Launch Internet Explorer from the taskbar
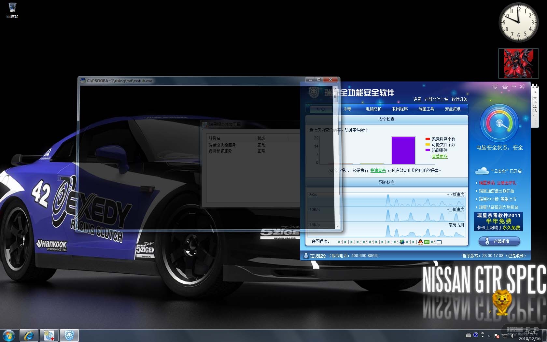Image resolution: width=547 pixels, height=342 pixels. tap(29, 335)
